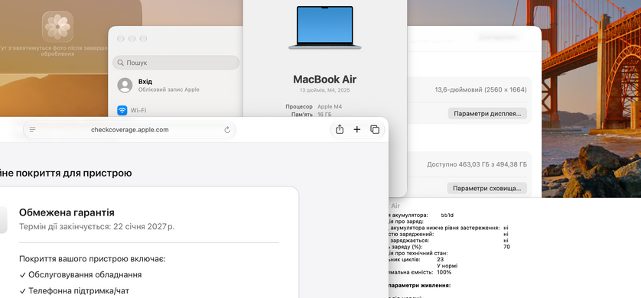
Task: Show the tab overview via the overlapping-squares icon
Action: tap(375, 129)
